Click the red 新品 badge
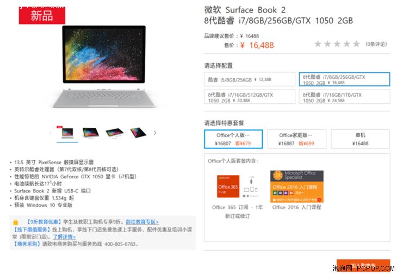397x274 pixels. [x=42, y=16]
